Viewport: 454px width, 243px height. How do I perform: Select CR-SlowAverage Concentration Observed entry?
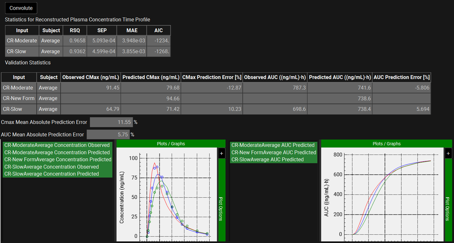tap(52, 167)
